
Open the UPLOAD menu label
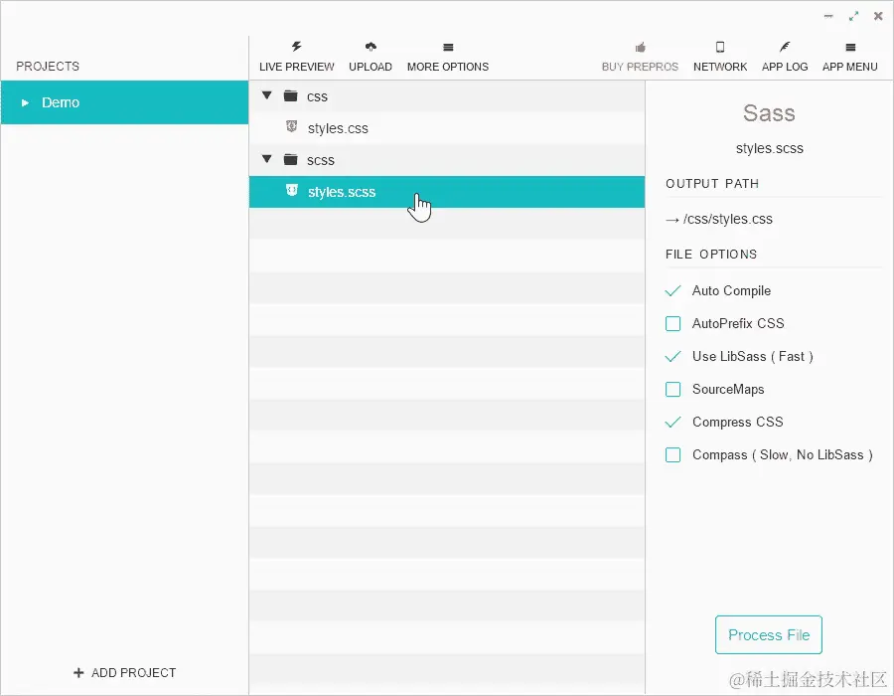coord(371,67)
